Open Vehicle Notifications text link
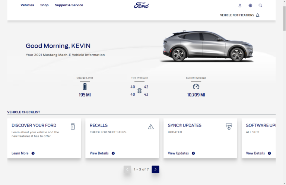 [237, 15]
